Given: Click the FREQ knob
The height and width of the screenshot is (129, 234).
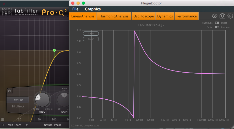Looking at the screenshot, I should pos(42,100).
